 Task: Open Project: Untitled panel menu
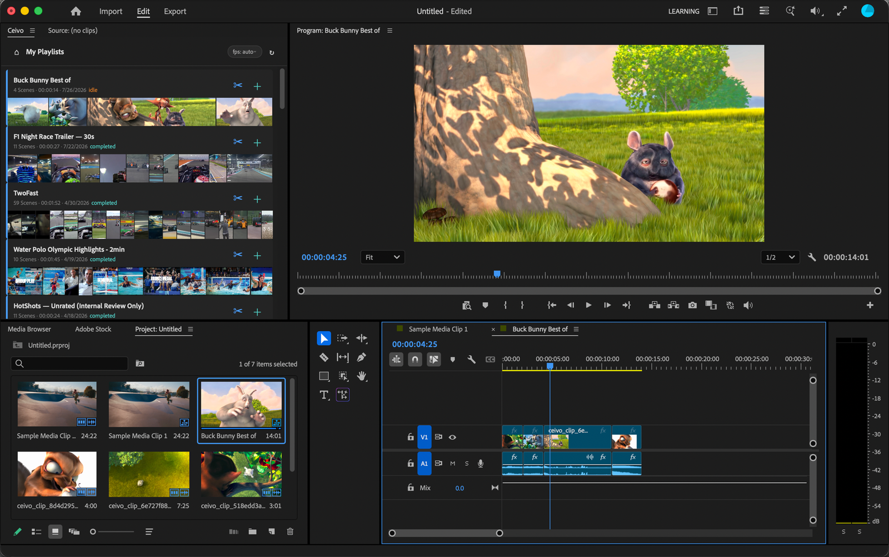pos(191,329)
